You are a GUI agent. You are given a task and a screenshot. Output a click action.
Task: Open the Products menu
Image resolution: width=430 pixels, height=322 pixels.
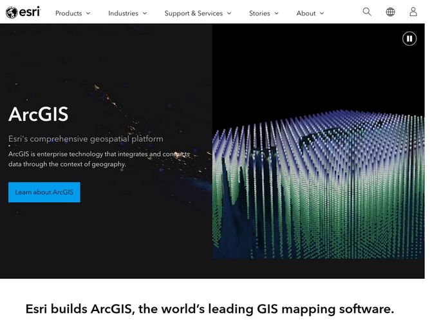pos(73,13)
